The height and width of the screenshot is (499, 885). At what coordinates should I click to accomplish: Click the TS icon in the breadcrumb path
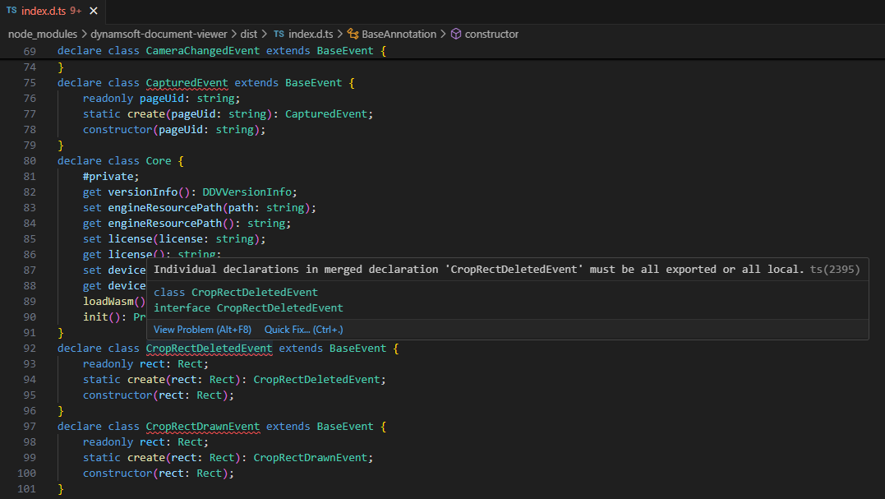279,34
